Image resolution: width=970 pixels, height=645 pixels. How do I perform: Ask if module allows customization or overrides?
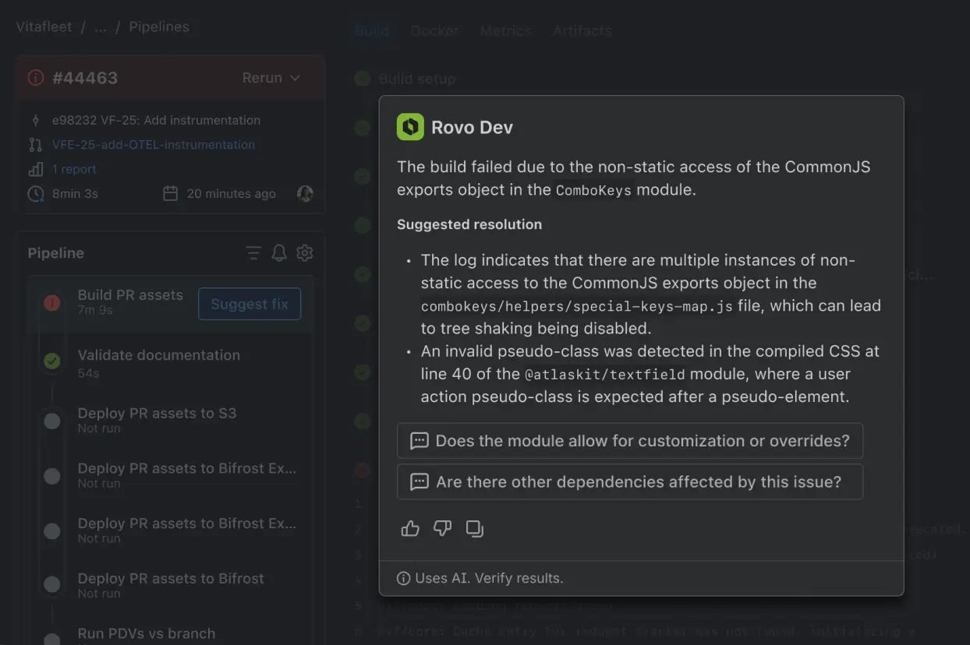point(629,441)
